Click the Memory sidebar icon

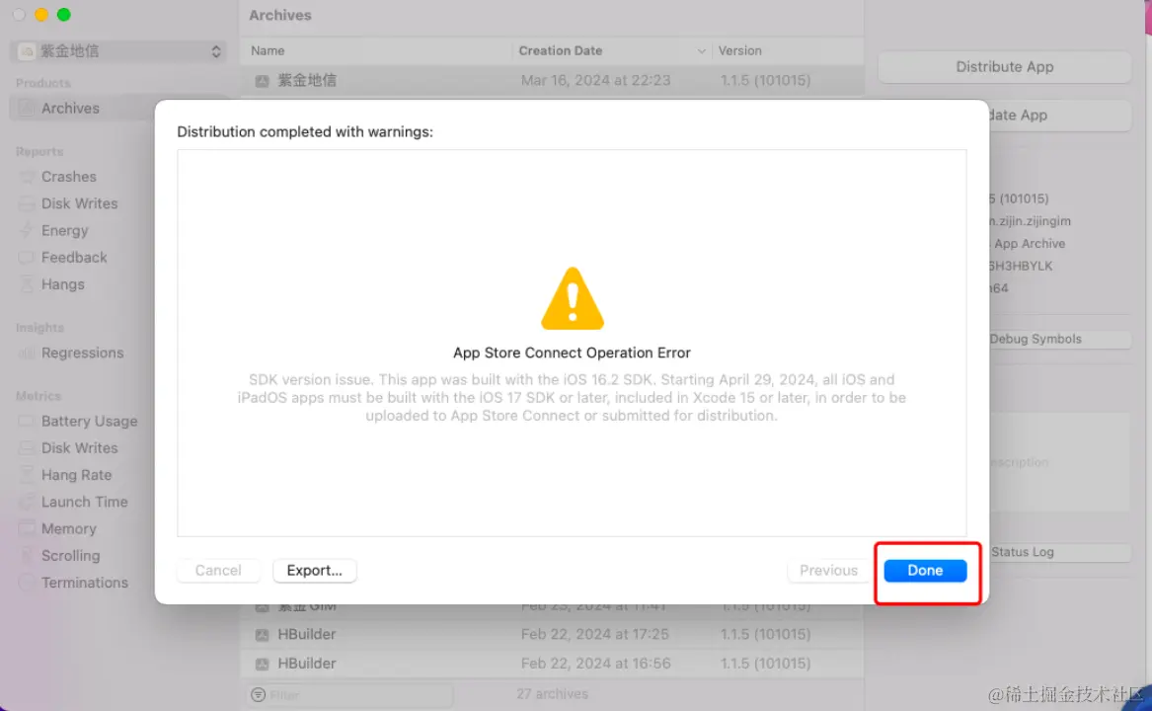point(27,528)
